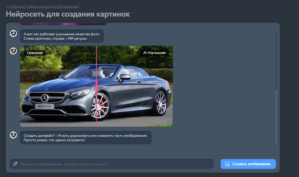This screenshot has height=177, width=299.
Task: Click the Создать дипфейк message bubble
Action: click(85, 137)
